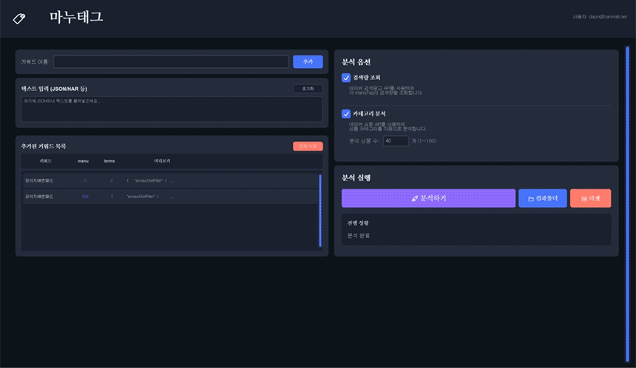Toggle the 검색량 조회 checkbox
The height and width of the screenshot is (368, 636).
[x=346, y=78]
